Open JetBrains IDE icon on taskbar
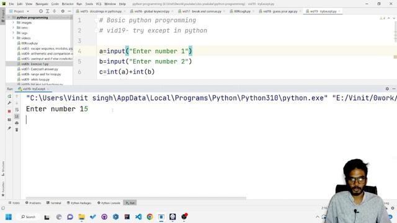397x223 pixels. coord(127,217)
